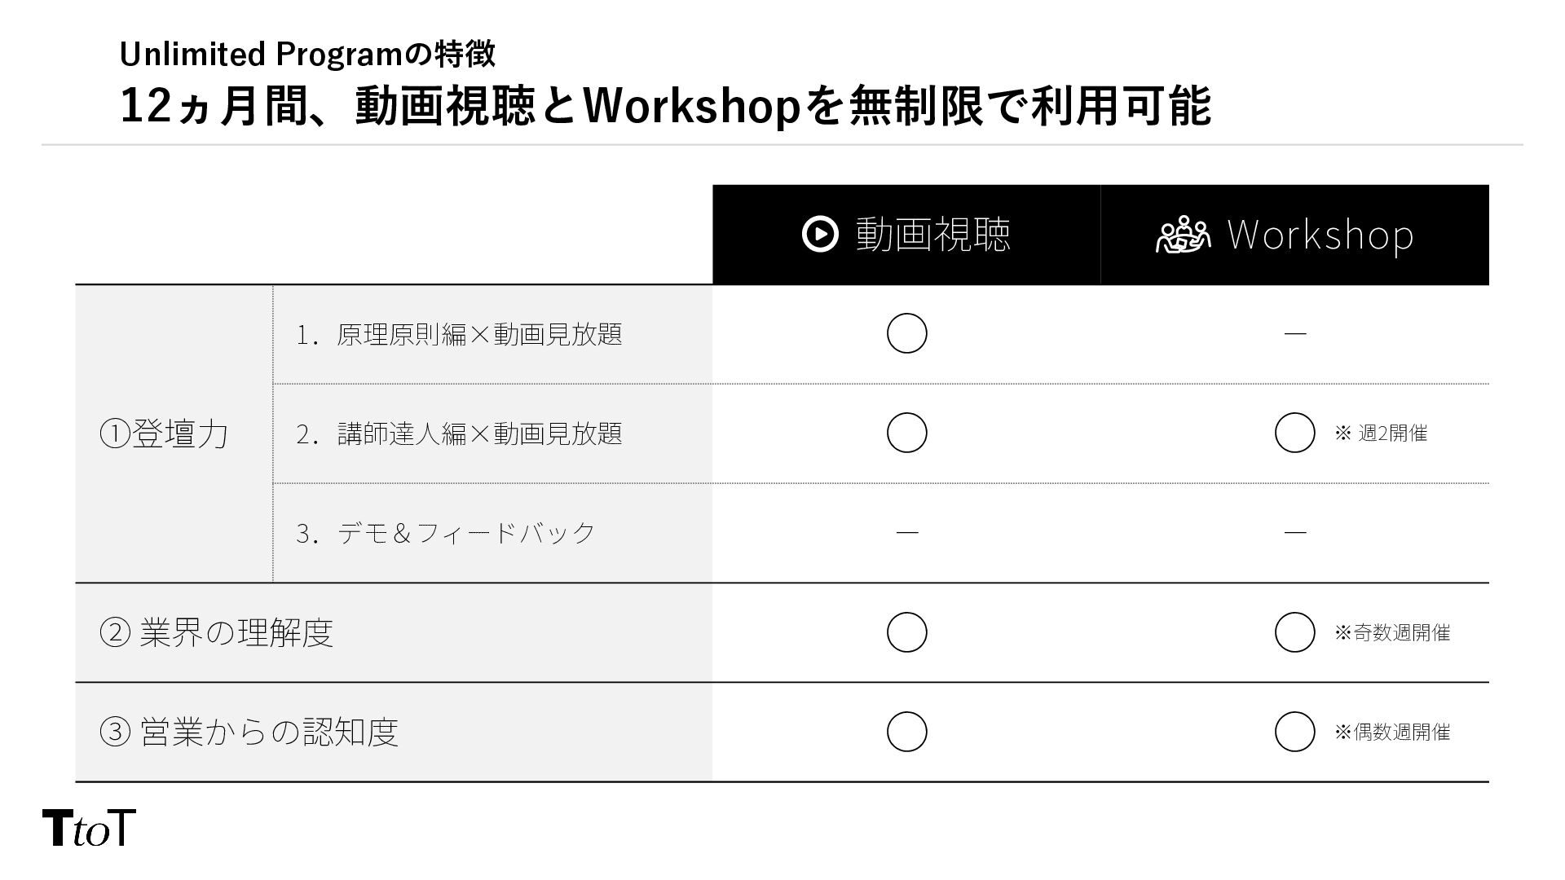Click the デモ＆フィードバック row label
Screen dimensions: 1565x880
(446, 533)
